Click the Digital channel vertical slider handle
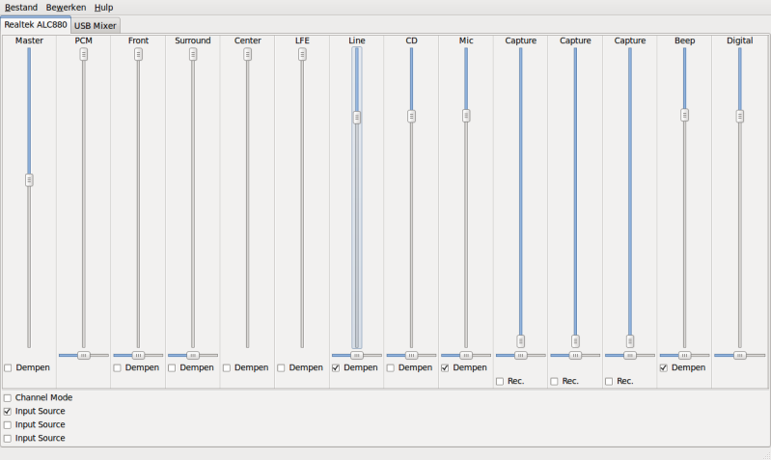Viewport: 771px width, 460px height. [740, 116]
